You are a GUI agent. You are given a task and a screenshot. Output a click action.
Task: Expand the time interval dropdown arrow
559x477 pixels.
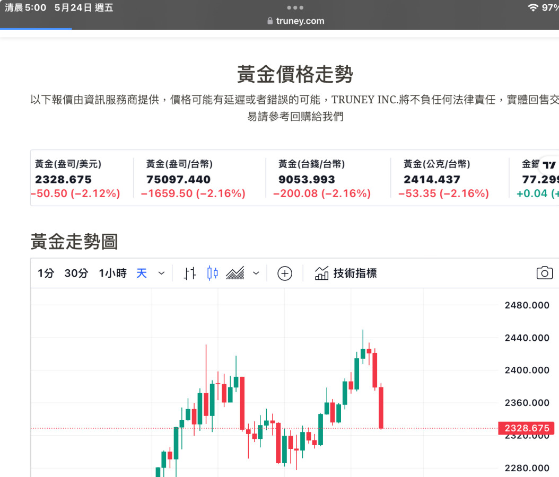click(162, 273)
